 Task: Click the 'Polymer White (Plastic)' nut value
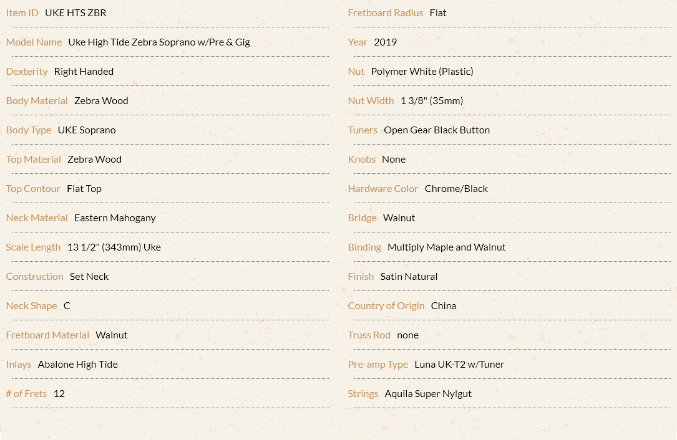click(422, 72)
